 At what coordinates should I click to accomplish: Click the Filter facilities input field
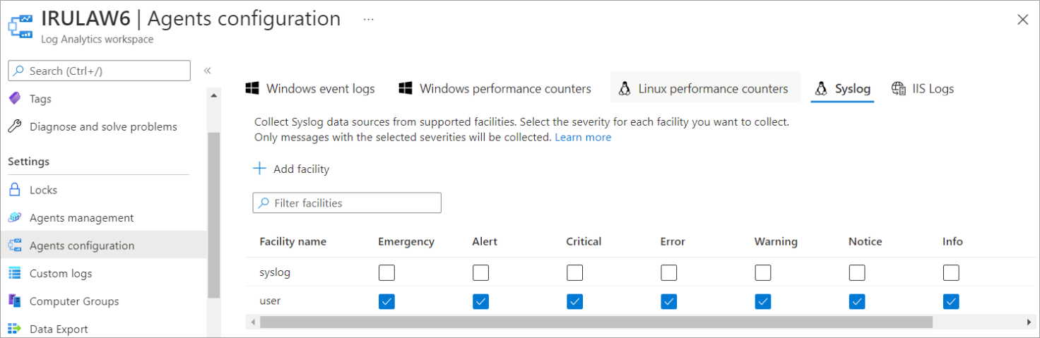tap(347, 203)
